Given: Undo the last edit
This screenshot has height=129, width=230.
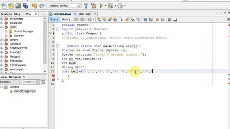Looking at the screenshot, I should (x=34, y=6).
